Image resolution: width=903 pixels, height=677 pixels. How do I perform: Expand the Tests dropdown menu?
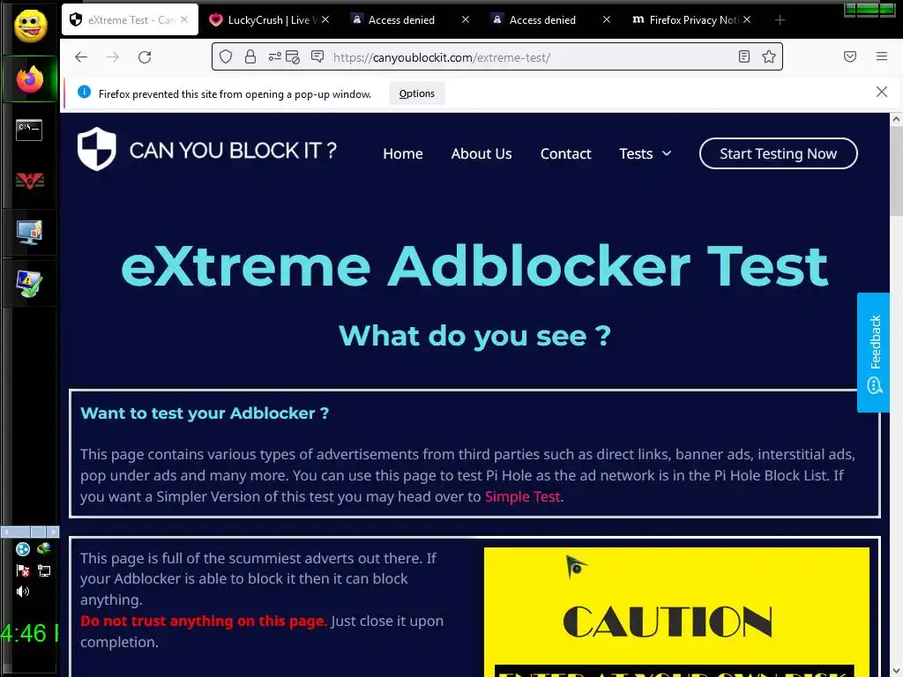[645, 153]
